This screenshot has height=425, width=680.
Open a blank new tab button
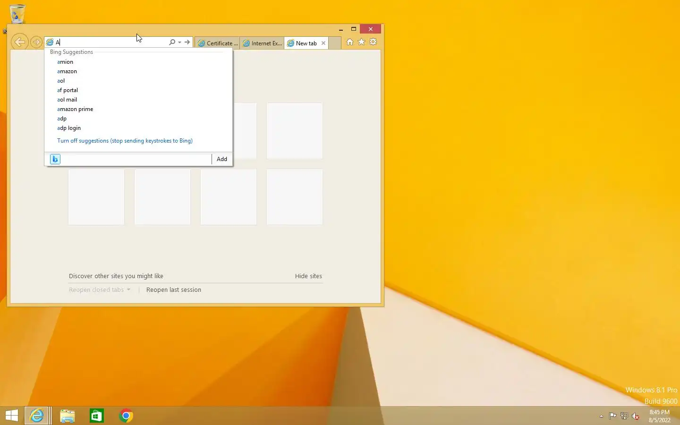[x=335, y=43]
